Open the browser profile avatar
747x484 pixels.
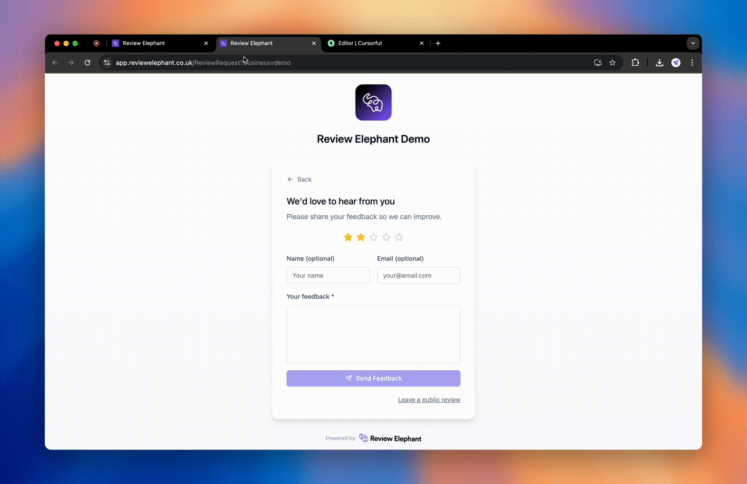676,63
